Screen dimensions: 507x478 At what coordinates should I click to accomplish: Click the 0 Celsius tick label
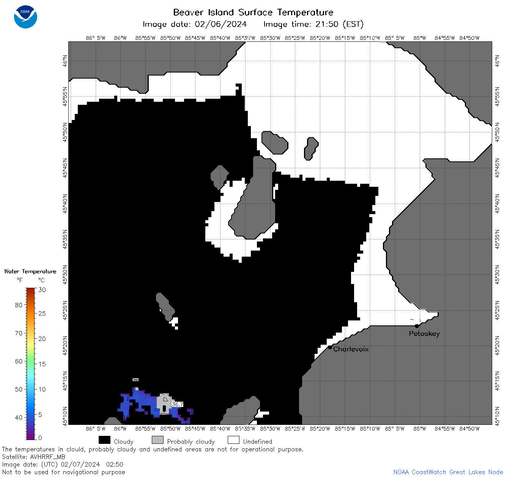41,438
